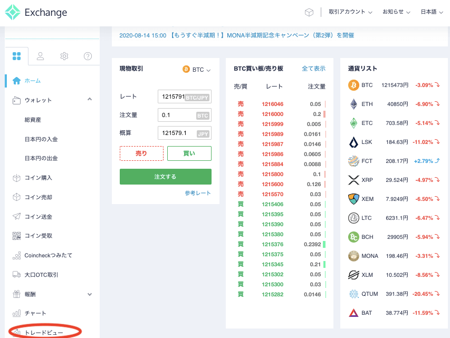Select the dashboard grid tab icon

pyautogui.click(x=17, y=56)
